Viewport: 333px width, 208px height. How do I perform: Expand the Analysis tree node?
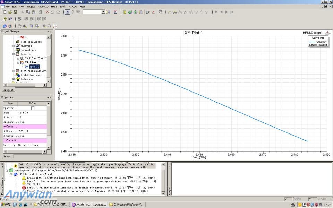tap(14, 46)
